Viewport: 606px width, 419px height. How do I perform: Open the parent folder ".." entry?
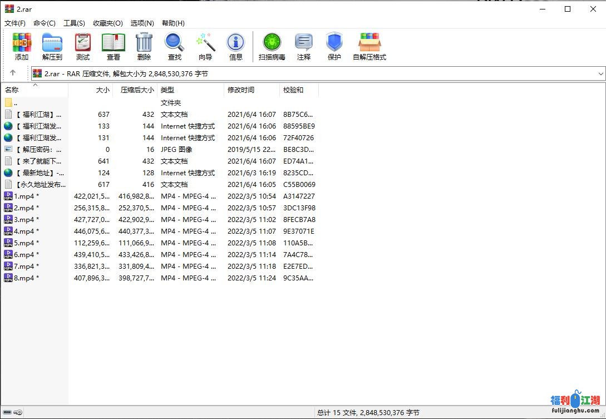[15, 103]
